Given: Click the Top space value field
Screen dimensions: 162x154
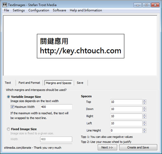Looking at the screenshot, I should [126, 102].
